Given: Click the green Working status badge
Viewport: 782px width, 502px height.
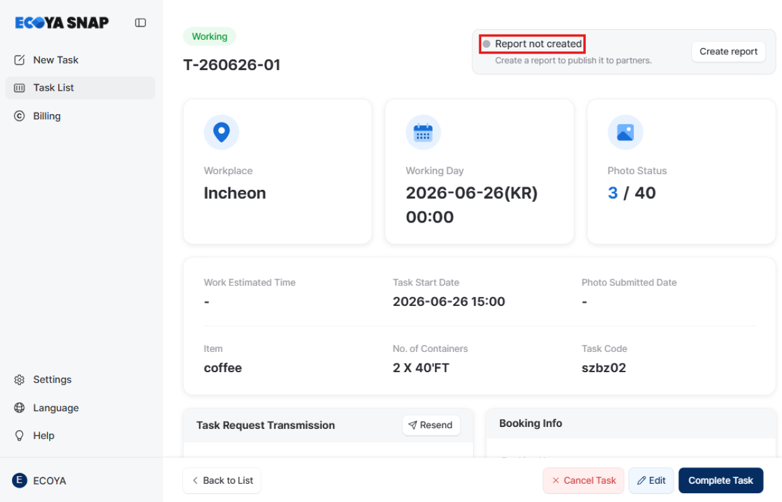Looking at the screenshot, I should [209, 37].
